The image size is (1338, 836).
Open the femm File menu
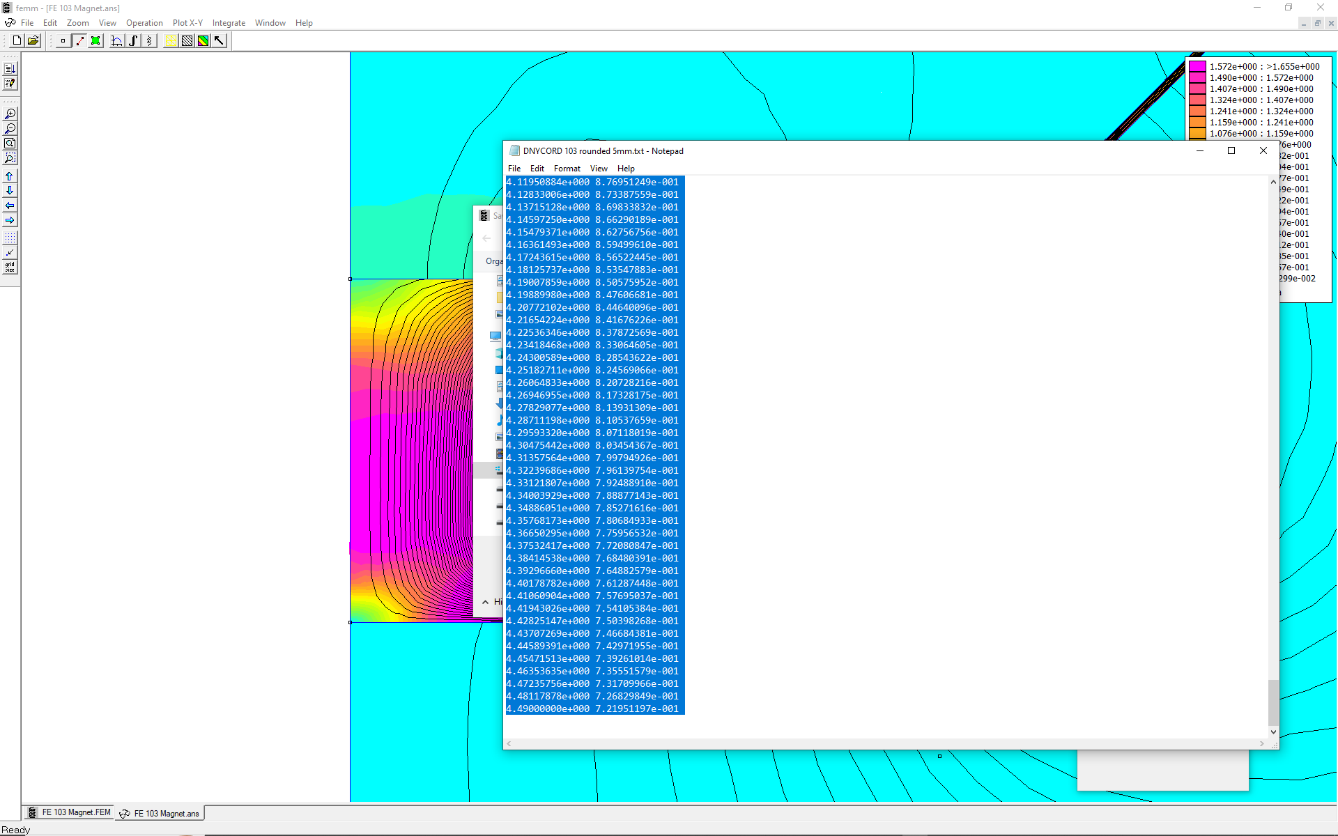point(27,23)
